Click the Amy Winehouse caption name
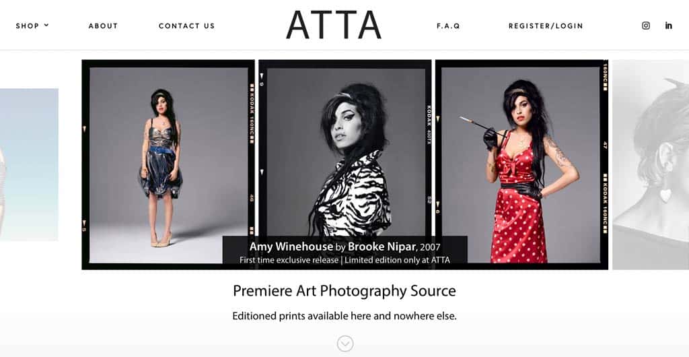This screenshot has width=689, height=357. (291, 247)
